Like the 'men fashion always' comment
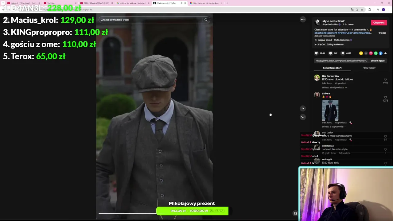 click(x=385, y=136)
